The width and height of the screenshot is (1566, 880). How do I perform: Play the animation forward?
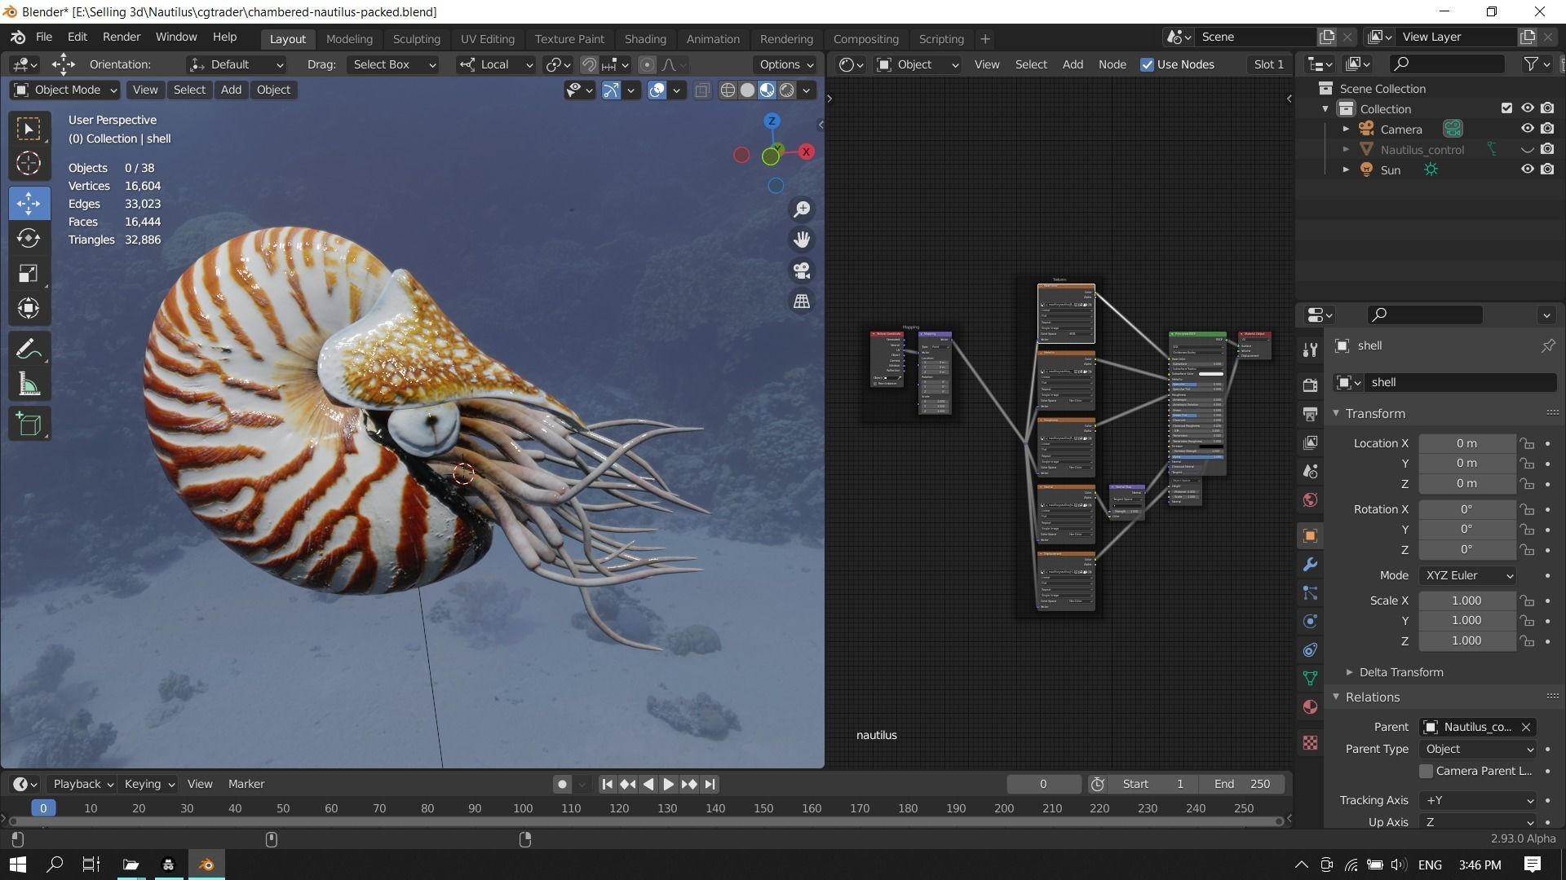click(x=668, y=784)
